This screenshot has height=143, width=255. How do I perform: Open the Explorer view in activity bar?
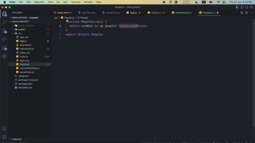pos(4,14)
